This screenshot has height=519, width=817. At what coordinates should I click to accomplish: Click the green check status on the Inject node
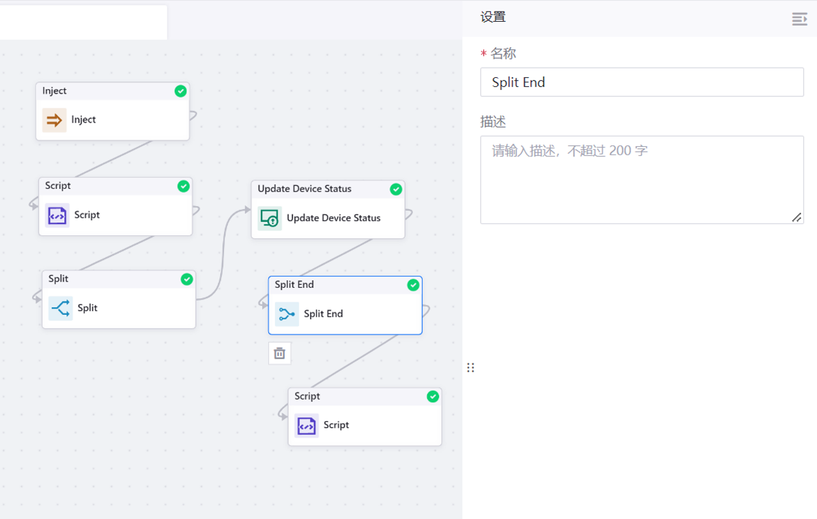[181, 91]
